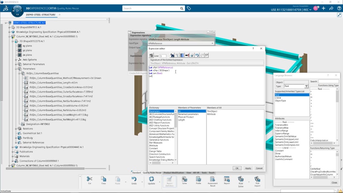Click the horizontal scrollbar under the specification tree
The image size is (343, 193).
coord(45,168)
